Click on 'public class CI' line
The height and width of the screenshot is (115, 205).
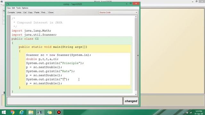tap(25, 39)
